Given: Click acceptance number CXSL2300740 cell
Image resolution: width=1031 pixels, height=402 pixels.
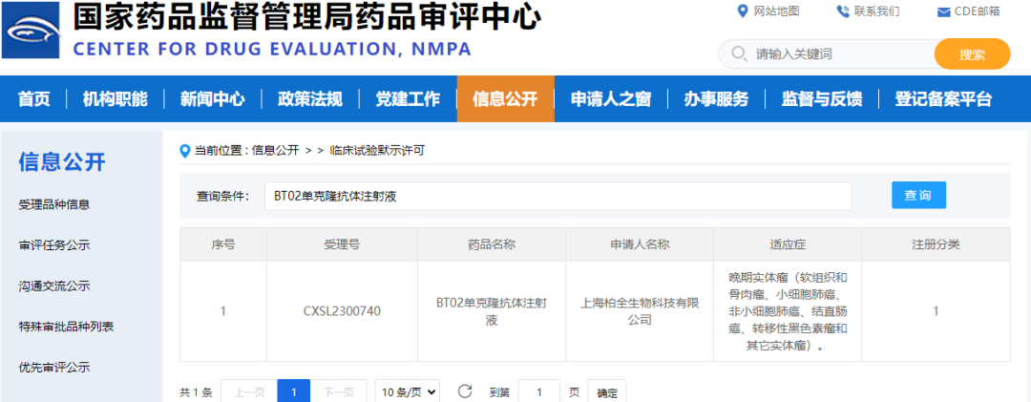Looking at the screenshot, I should click(342, 311).
